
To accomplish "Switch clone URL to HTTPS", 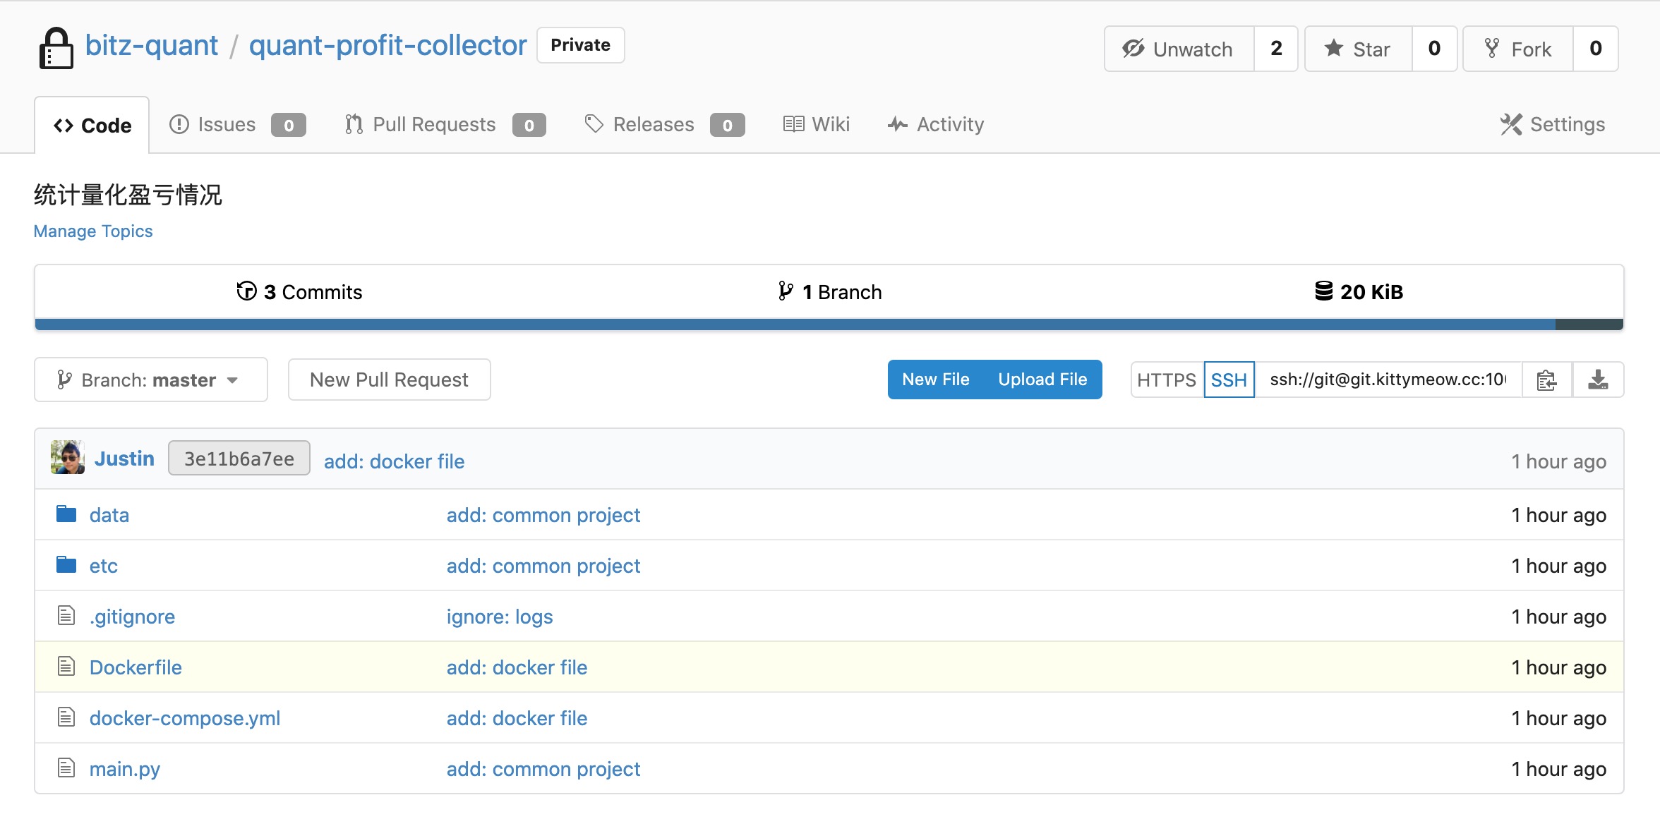I will 1166,380.
